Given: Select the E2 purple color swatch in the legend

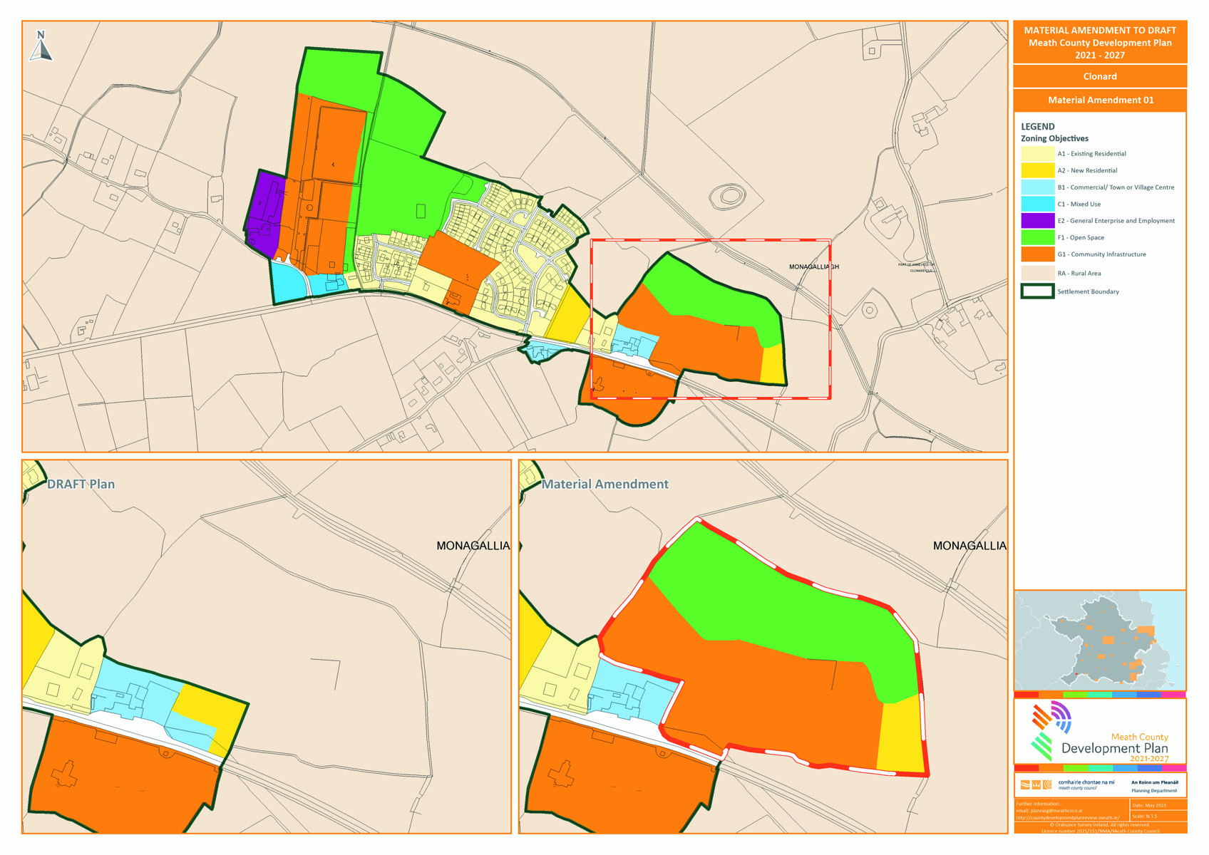Looking at the screenshot, I should click(x=1036, y=221).
